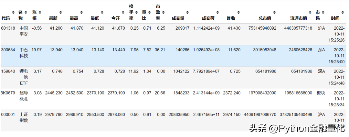Click the 上证指数 name cell
This screenshot has height=137, width=349.
tap(24, 117)
